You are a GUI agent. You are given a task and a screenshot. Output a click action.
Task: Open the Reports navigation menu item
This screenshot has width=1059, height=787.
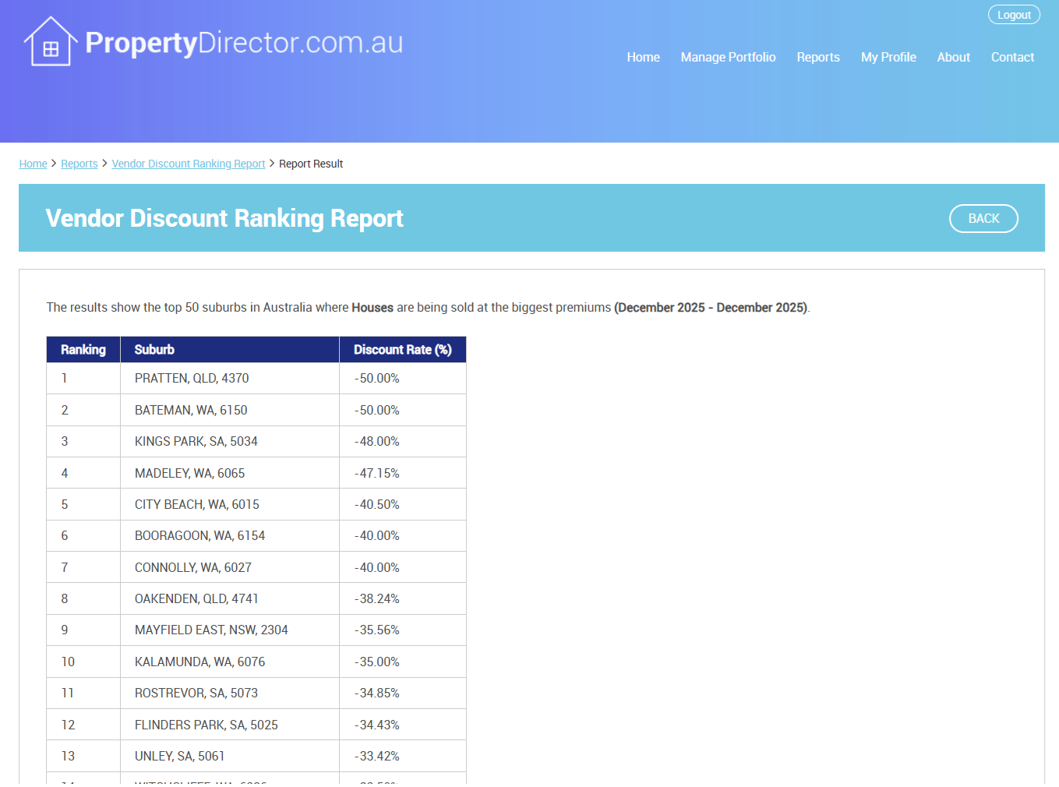817,57
